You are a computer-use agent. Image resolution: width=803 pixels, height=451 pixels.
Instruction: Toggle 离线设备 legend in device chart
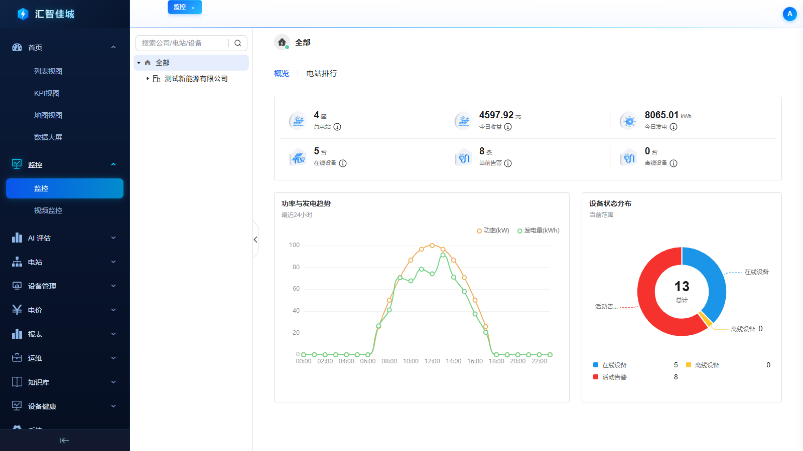tap(703, 365)
